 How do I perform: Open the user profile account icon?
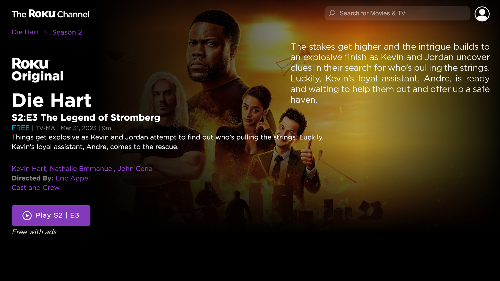click(x=482, y=14)
